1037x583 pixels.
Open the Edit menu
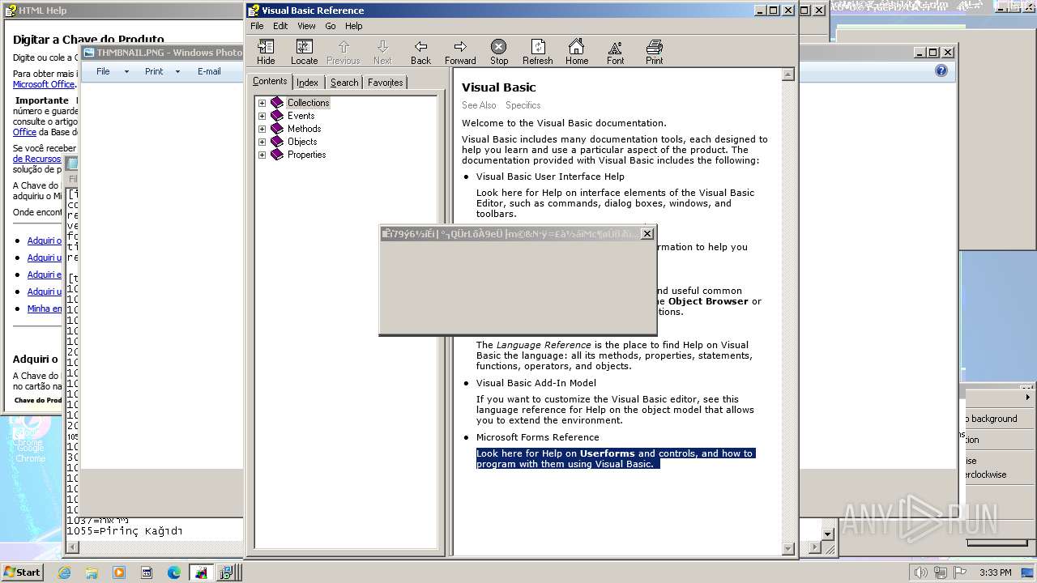[280, 26]
